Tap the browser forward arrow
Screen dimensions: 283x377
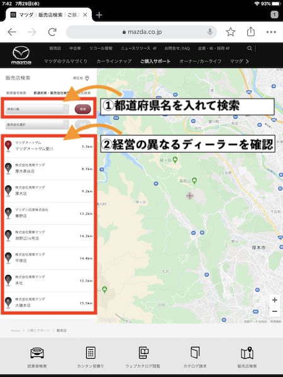point(32,32)
